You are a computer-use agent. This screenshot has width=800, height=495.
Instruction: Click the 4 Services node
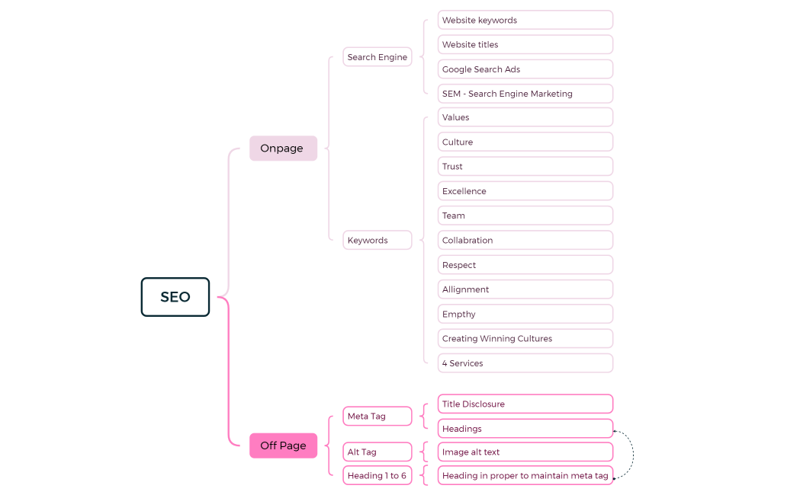[525, 363]
